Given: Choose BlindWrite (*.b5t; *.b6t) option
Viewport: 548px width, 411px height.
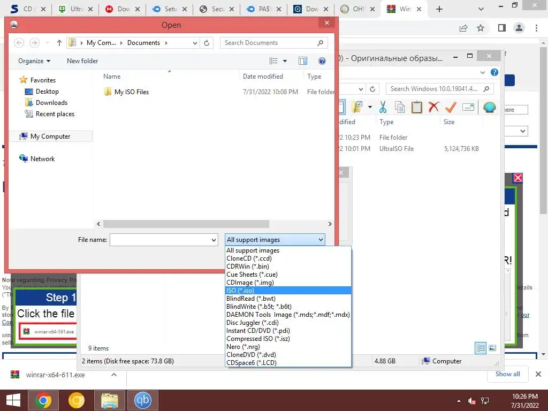Looking at the screenshot, I should pos(288,307).
